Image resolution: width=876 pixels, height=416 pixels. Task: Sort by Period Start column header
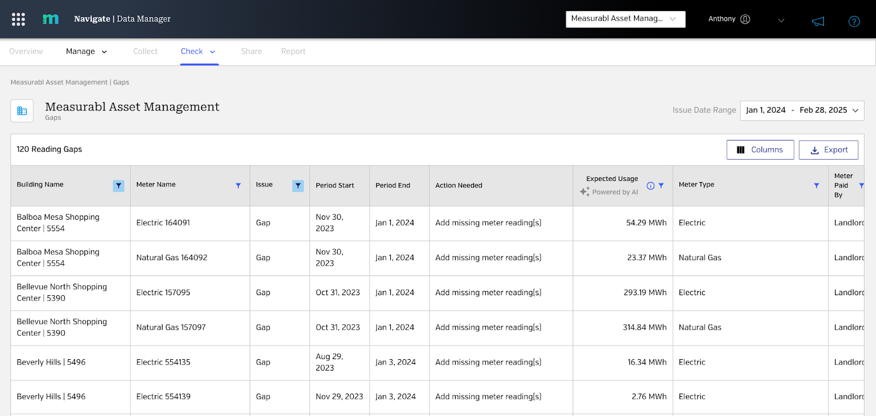coord(335,186)
